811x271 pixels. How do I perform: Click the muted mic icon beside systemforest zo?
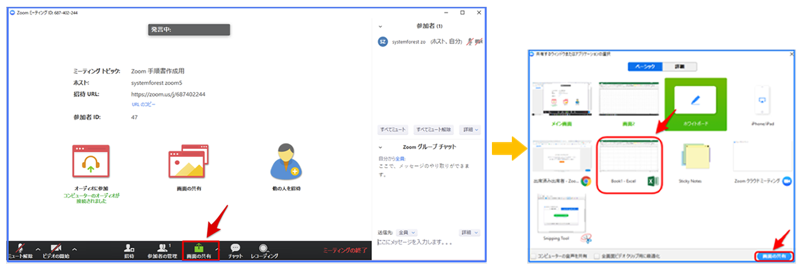[470, 42]
